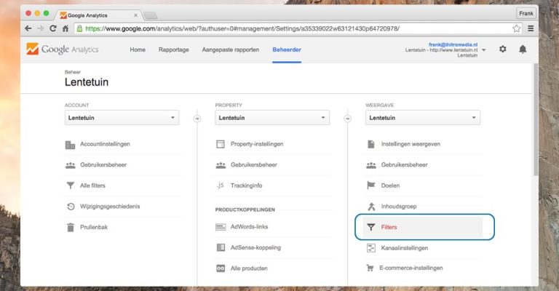Expand the Account Lentetuin dropdown
The height and width of the screenshot is (291, 559).
pyautogui.click(x=122, y=118)
